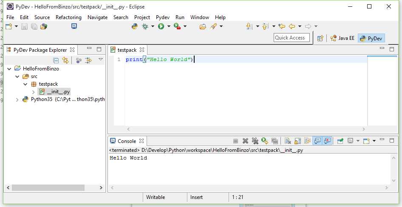Screen dimensions: 402x207
Task: Click the Last Edit Location icon
Action: [281, 26]
